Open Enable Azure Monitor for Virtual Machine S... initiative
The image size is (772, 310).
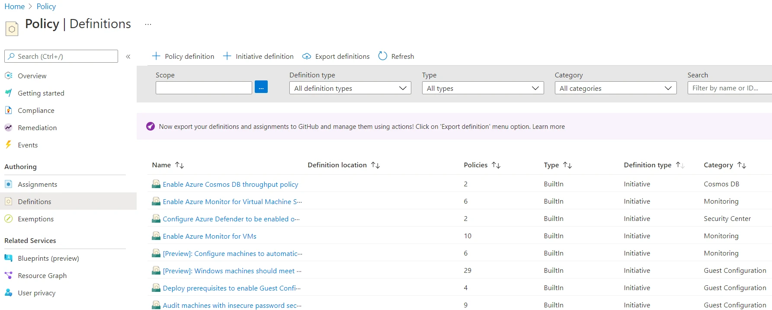point(232,201)
